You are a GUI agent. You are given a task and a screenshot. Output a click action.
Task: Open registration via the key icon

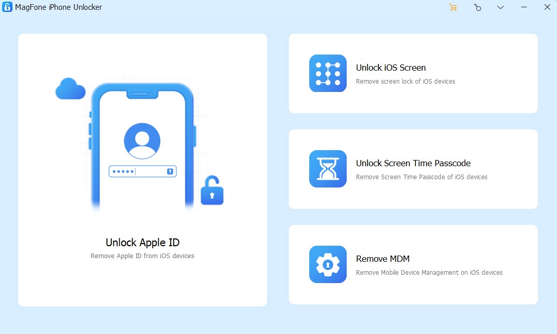(x=477, y=7)
